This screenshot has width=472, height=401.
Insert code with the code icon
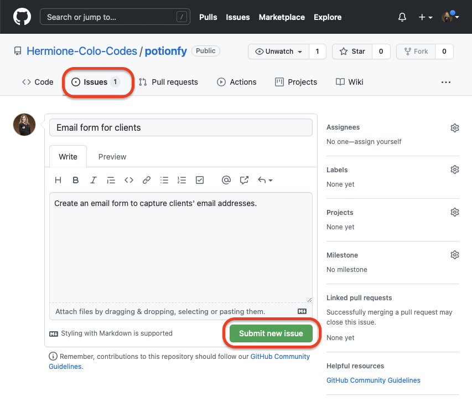[129, 180]
